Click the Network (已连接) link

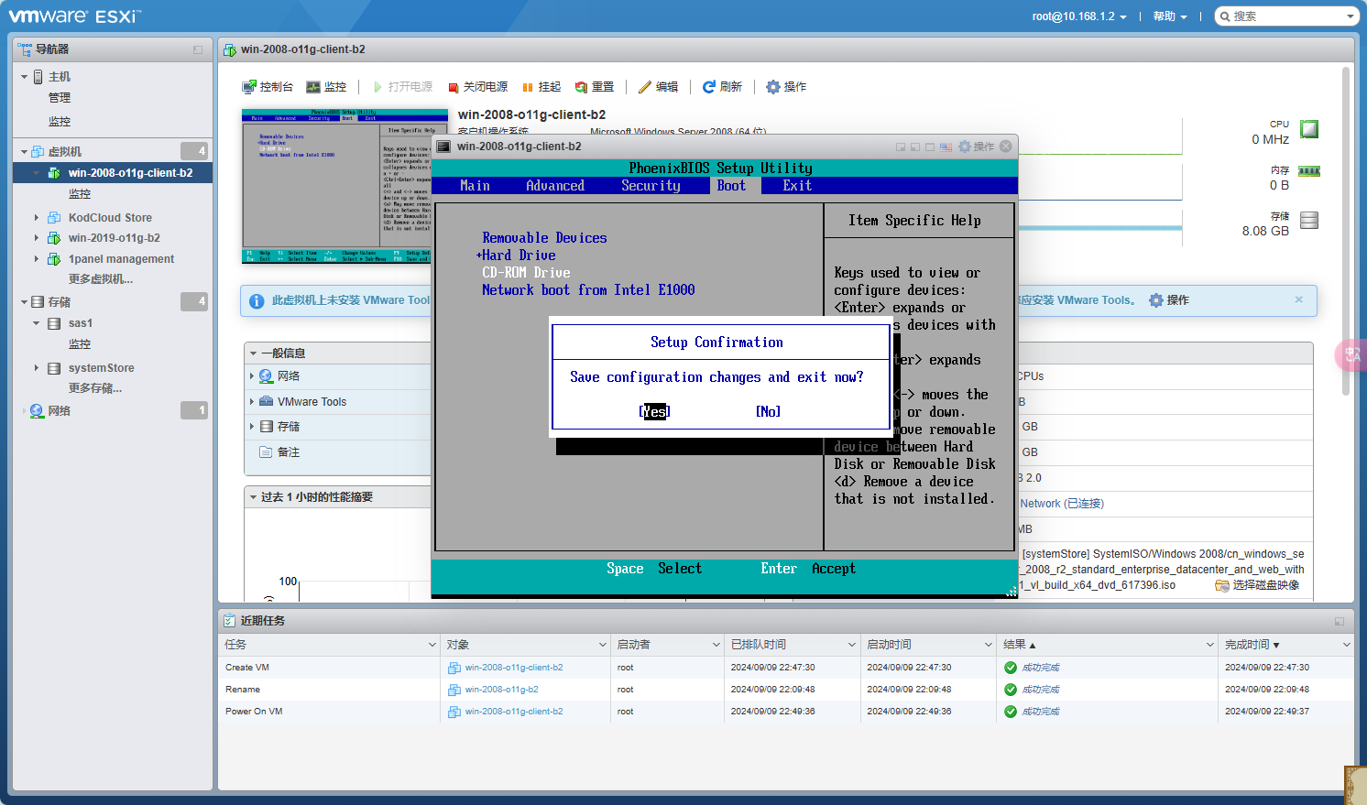click(1062, 504)
